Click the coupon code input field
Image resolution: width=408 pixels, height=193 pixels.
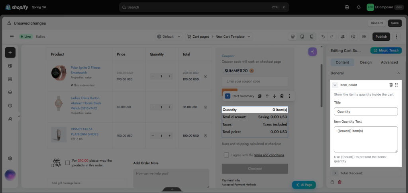pyautogui.click(x=255, y=81)
